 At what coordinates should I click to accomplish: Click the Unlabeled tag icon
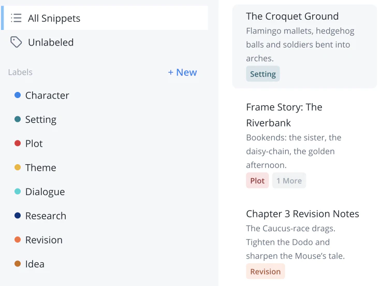point(16,42)
